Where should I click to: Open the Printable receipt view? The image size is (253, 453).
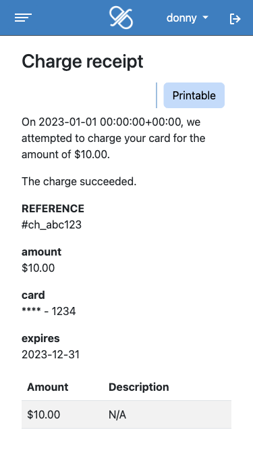(x=194, y=95)
